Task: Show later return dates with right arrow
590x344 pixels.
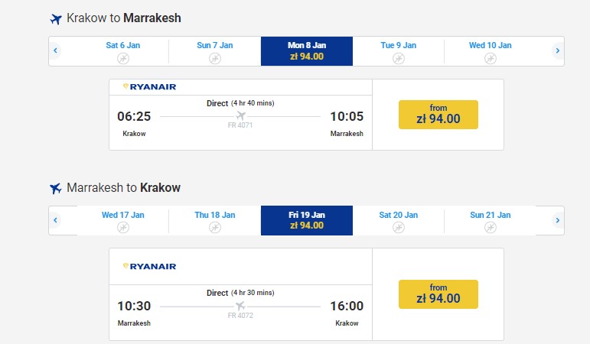Action: click(x=557, y=220)
